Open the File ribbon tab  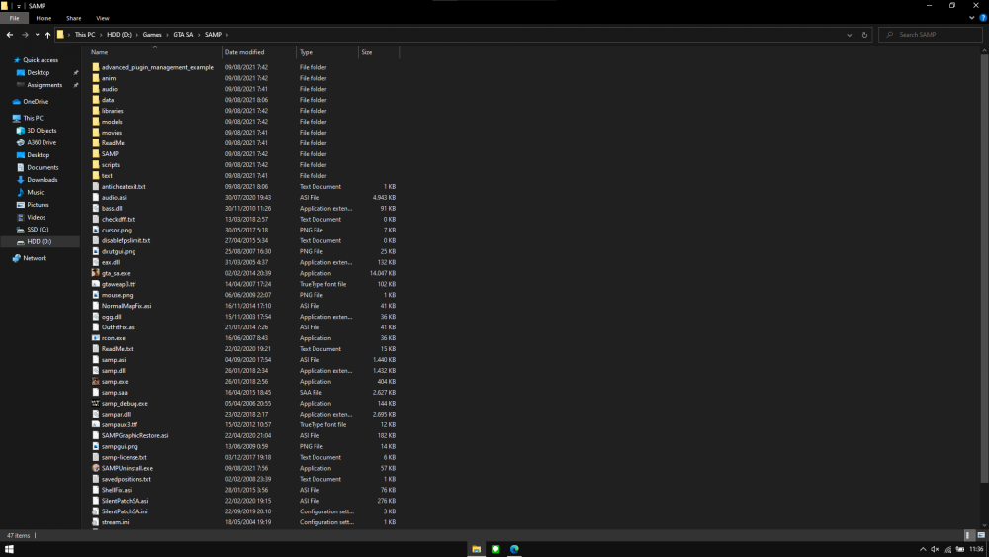(14, 18)
